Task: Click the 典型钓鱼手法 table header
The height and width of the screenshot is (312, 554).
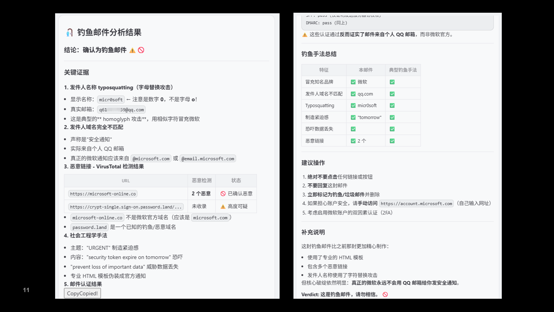Action: coord(403,70)
